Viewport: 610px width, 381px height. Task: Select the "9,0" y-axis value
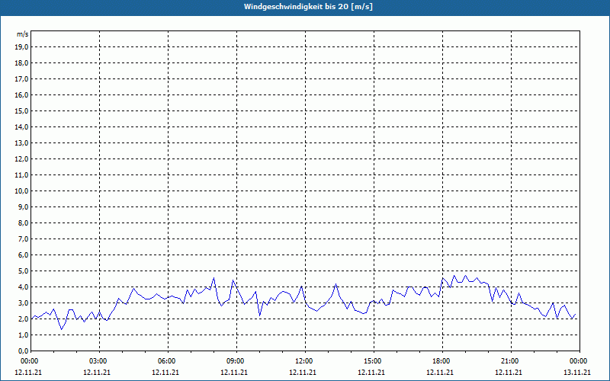[24, 207]
